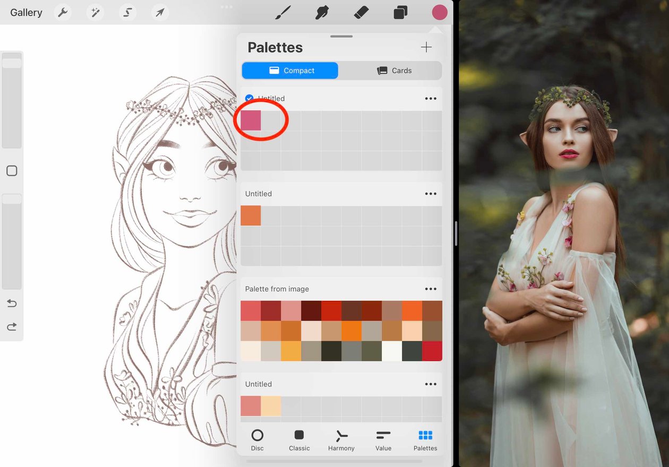Select the 'Palette from image' title text

277,289
